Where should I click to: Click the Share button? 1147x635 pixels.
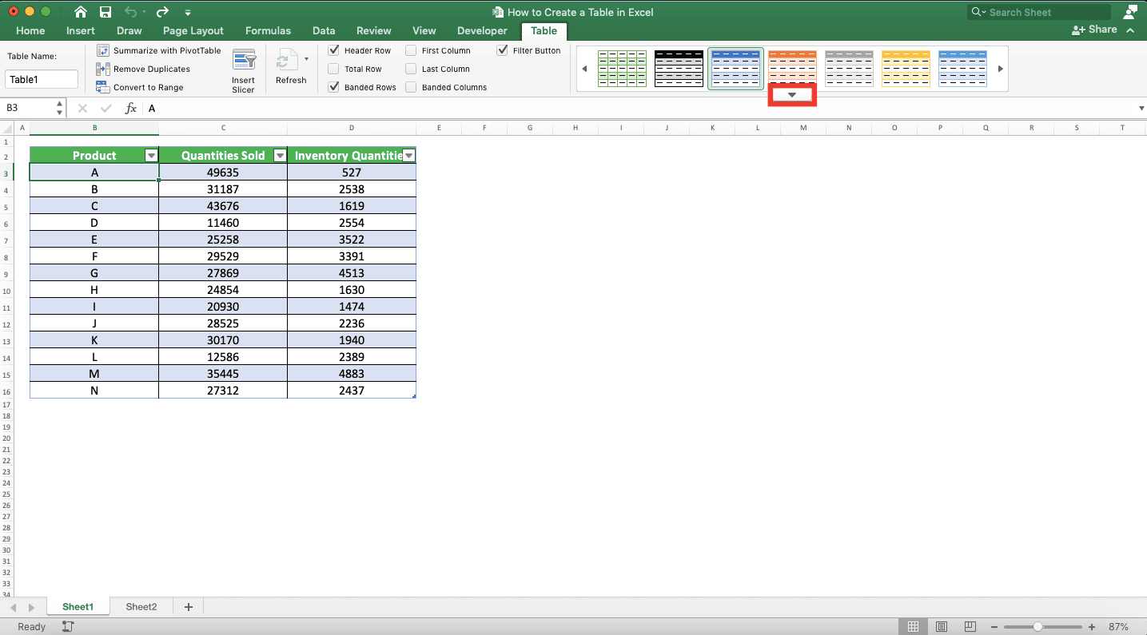point(1094,30)
